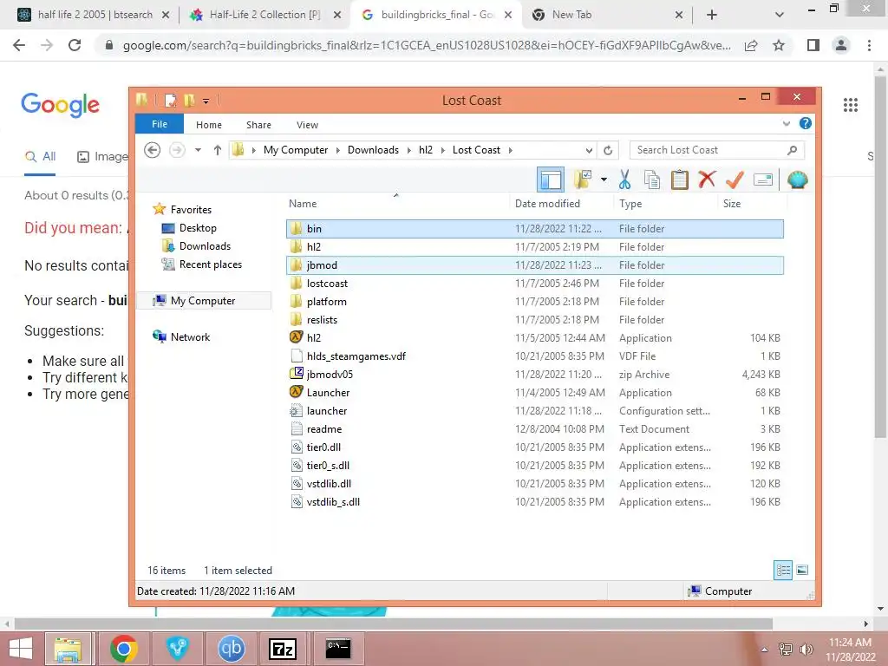The image size is (888, 666).
Task: Open the View ribbon tab
Action: (x=307, y=125)
